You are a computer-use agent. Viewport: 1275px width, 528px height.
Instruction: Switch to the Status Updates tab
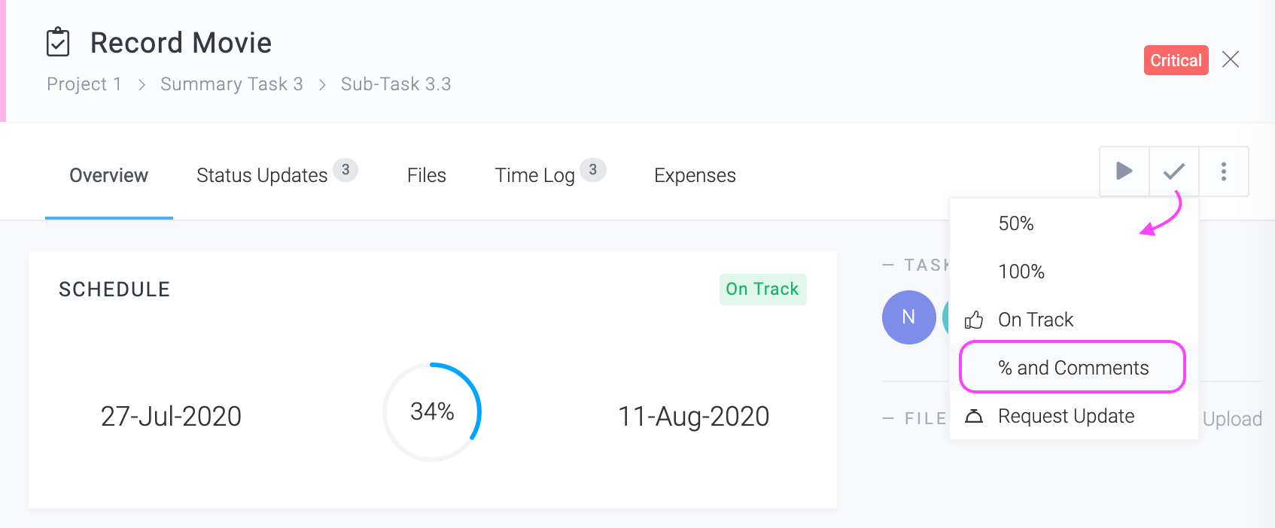262,175
